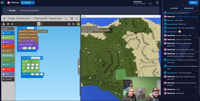The image size is (200, 101).
Task: Click the webcam overlay in stream
Action: [142, 89]
